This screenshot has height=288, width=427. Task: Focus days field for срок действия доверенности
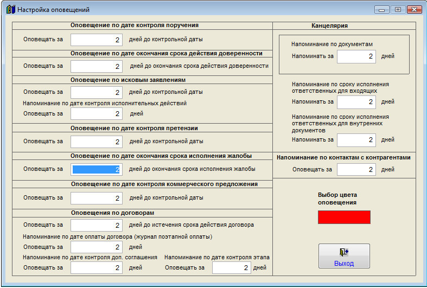[x=97, y=66]
